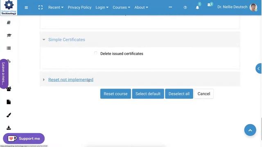
Task: Check Delete issued certificates box
Action: click(95, 53)
